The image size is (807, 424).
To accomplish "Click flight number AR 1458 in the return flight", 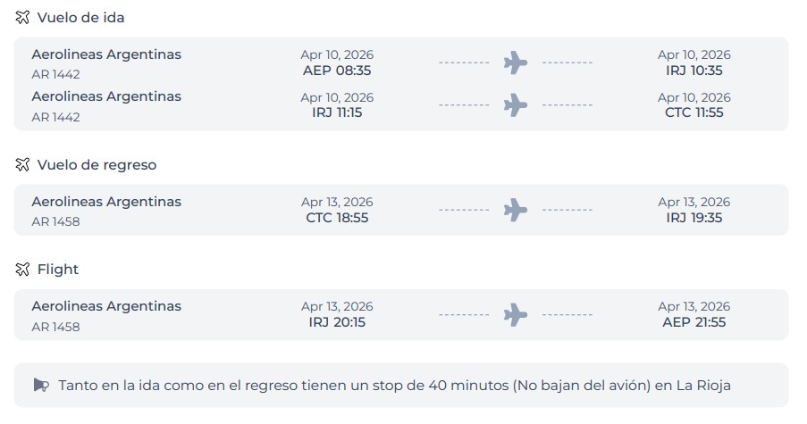I will 55,221.
